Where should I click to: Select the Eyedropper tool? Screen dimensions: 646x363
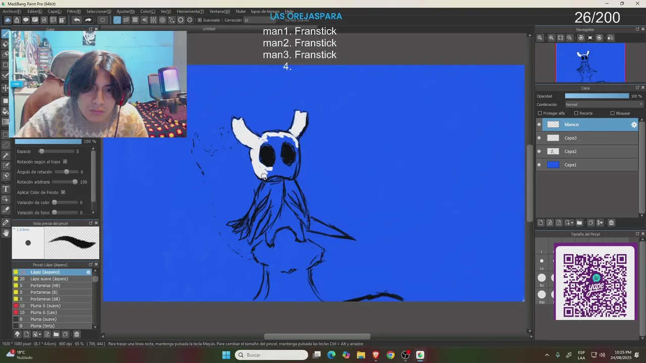coord(6,222)
